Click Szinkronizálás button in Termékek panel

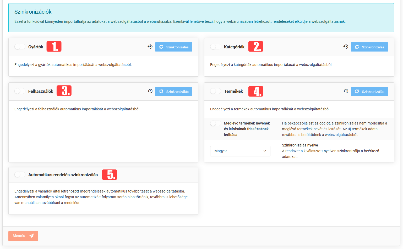pos(369,92)
